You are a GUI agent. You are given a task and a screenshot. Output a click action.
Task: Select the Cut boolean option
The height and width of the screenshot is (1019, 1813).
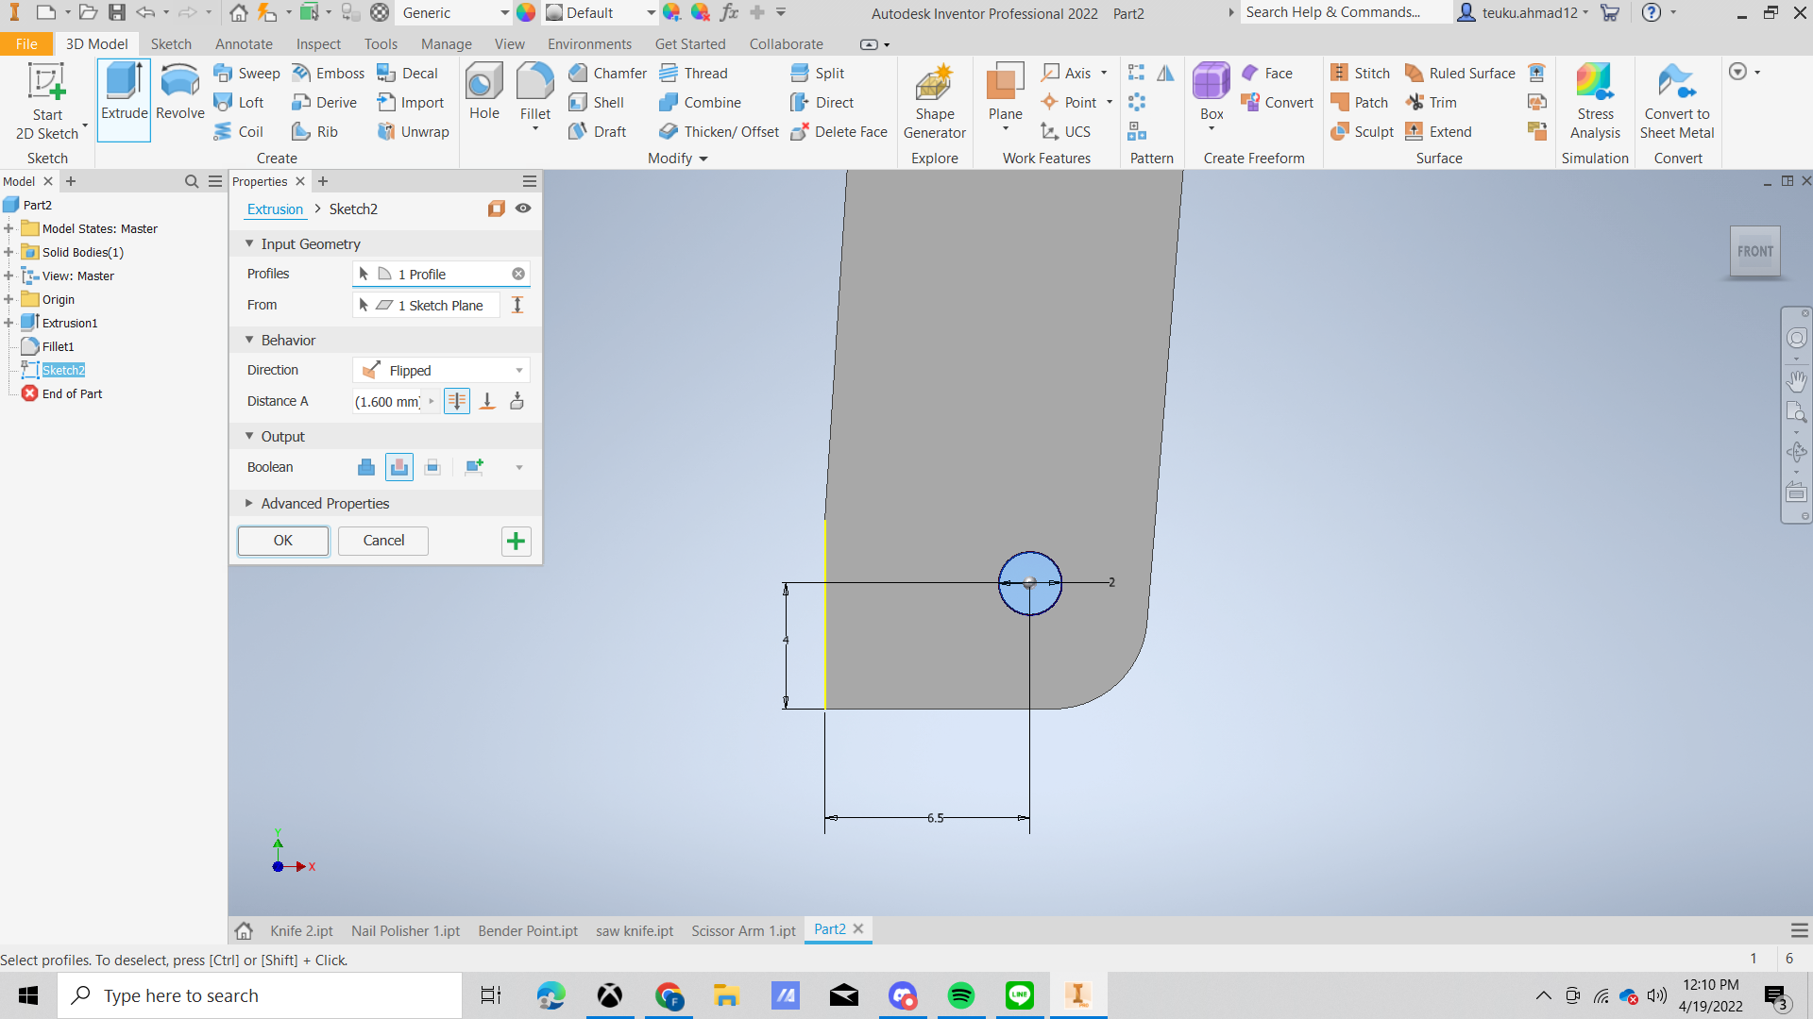tap(399, 467)
